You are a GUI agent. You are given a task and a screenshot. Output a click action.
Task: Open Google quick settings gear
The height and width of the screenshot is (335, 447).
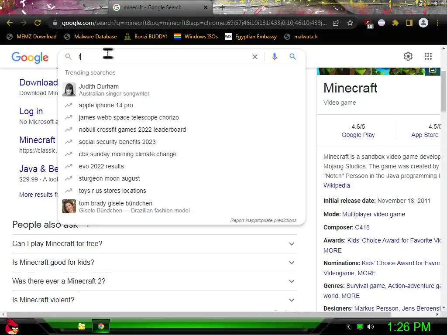click(408, 56)
